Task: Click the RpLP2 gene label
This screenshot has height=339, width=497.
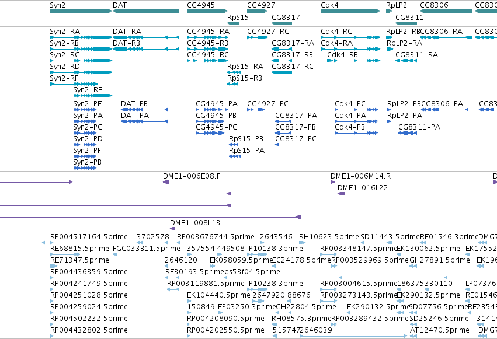Action: pyautogui.click(x=397, y=5)
